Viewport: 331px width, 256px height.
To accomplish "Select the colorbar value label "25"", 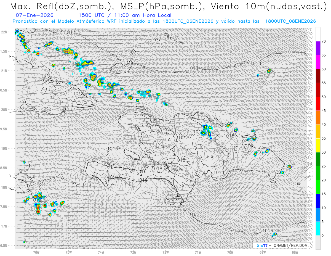I will point(324,166).
